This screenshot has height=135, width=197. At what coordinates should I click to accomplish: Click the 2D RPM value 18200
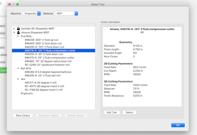(137, 74)
